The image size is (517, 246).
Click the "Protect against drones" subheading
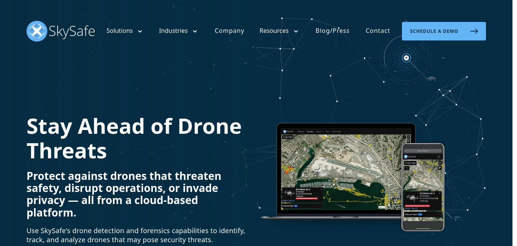(x=124, y=194)
